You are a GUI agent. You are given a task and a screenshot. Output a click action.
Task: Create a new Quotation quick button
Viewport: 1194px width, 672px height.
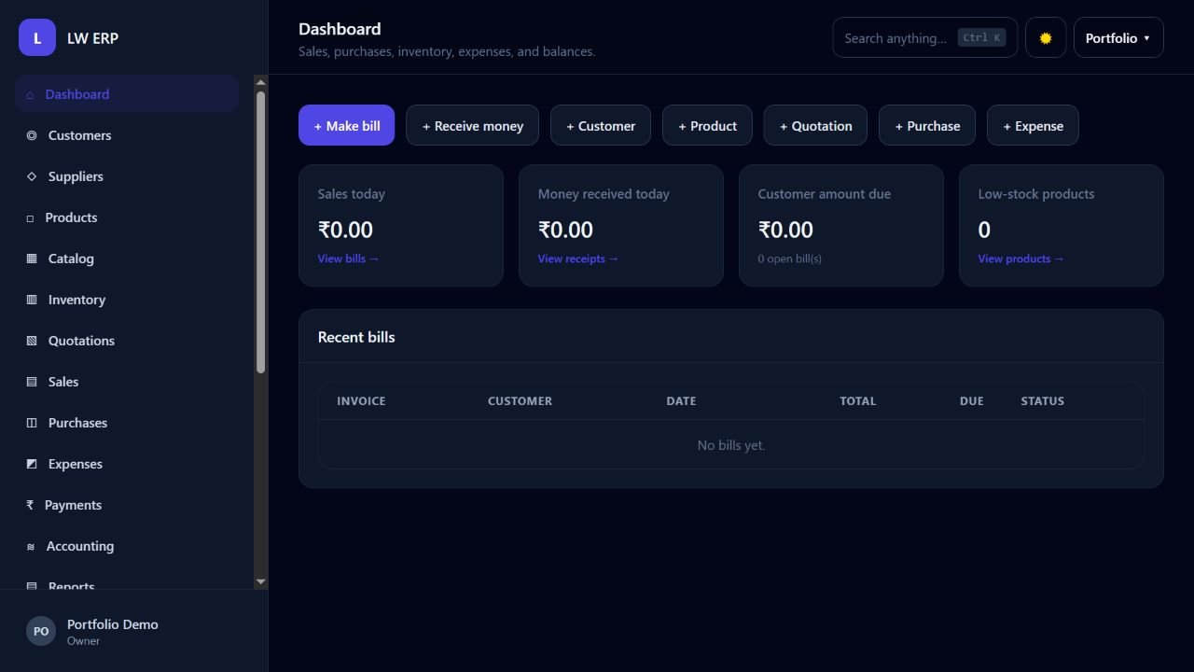(815, 125)
